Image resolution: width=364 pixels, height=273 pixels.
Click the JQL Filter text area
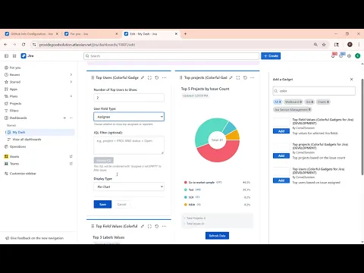pyautogui.click(x=129, y=146)
